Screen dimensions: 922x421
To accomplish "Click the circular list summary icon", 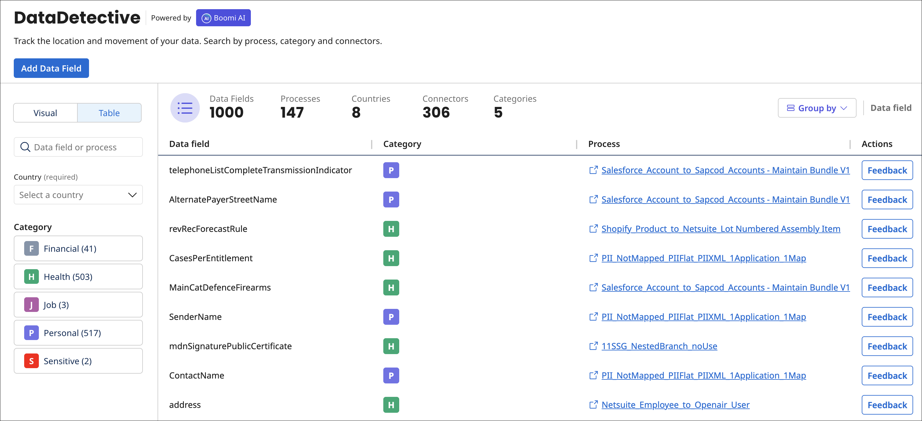I will [185, 108].
